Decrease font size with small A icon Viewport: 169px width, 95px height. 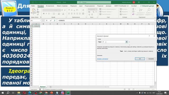tap(65, 10)
